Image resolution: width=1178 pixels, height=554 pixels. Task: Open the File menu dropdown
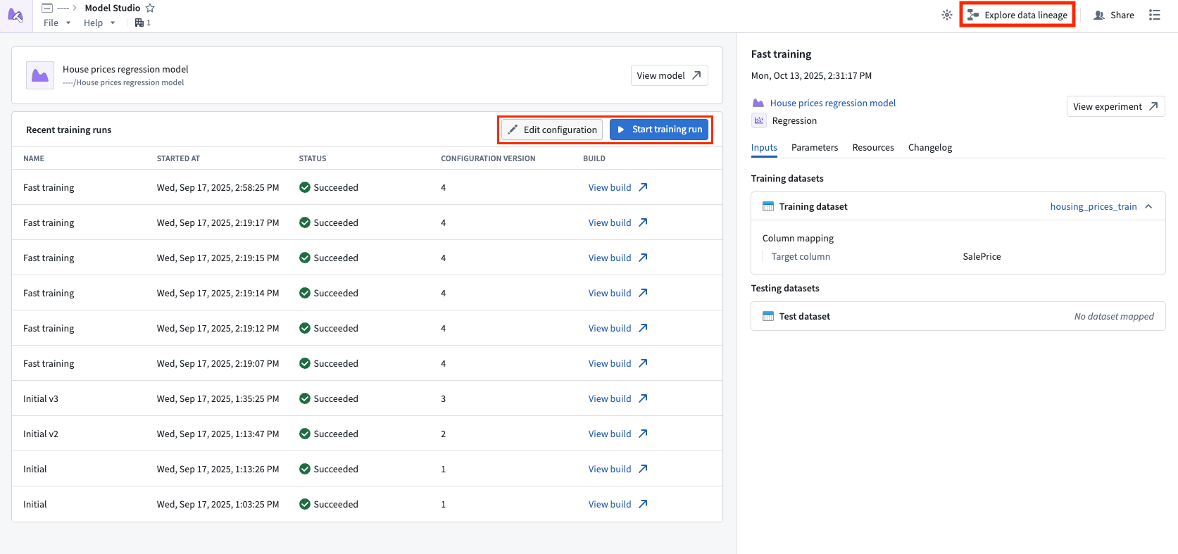pos(57,23)
